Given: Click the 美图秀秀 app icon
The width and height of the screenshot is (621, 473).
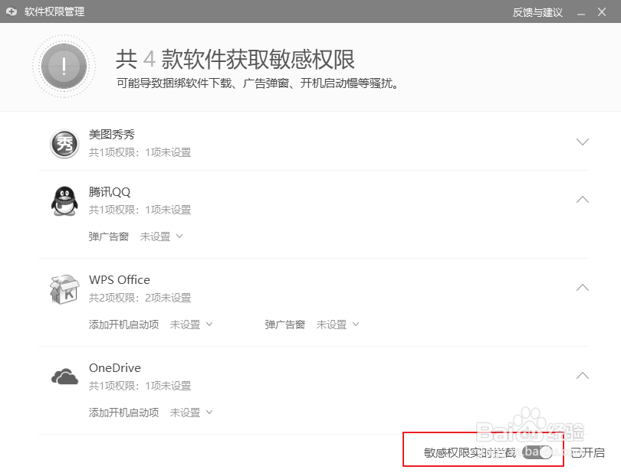Looking at the screenshot, I should pyautogui.click(x=65, y=142).
